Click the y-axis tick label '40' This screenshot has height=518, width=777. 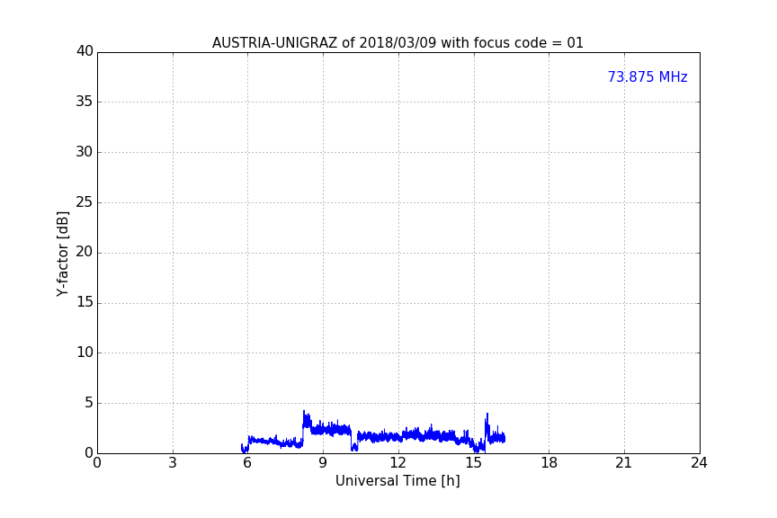pos(85,51)
